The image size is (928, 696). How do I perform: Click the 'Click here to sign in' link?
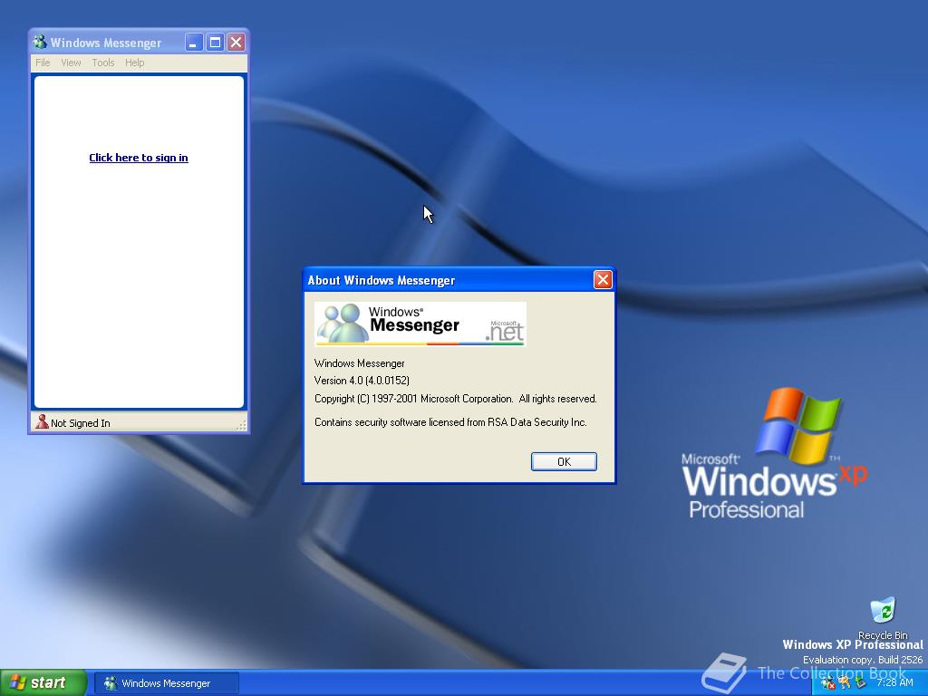[139, 158]
